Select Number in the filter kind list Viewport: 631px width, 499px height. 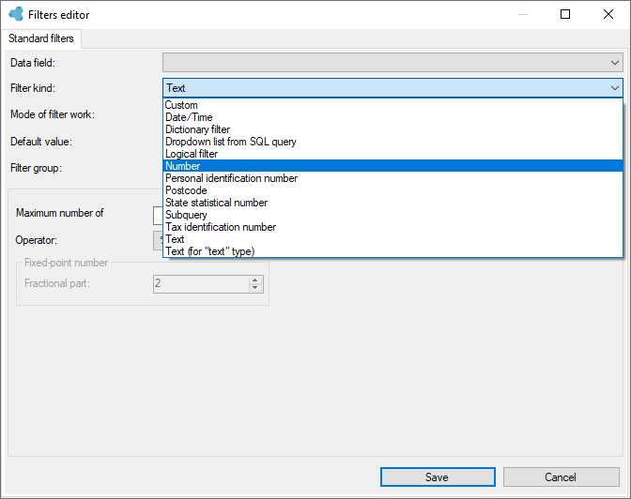(392, 166)
